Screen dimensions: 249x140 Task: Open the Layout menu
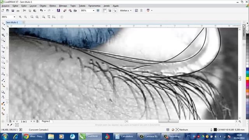33,6
